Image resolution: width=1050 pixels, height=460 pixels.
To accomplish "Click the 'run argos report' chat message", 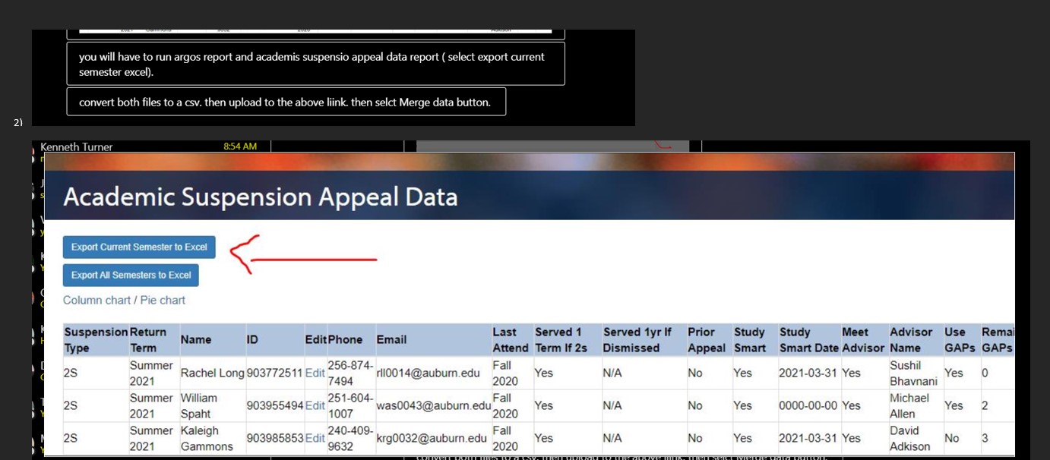I will coord(315,64).
